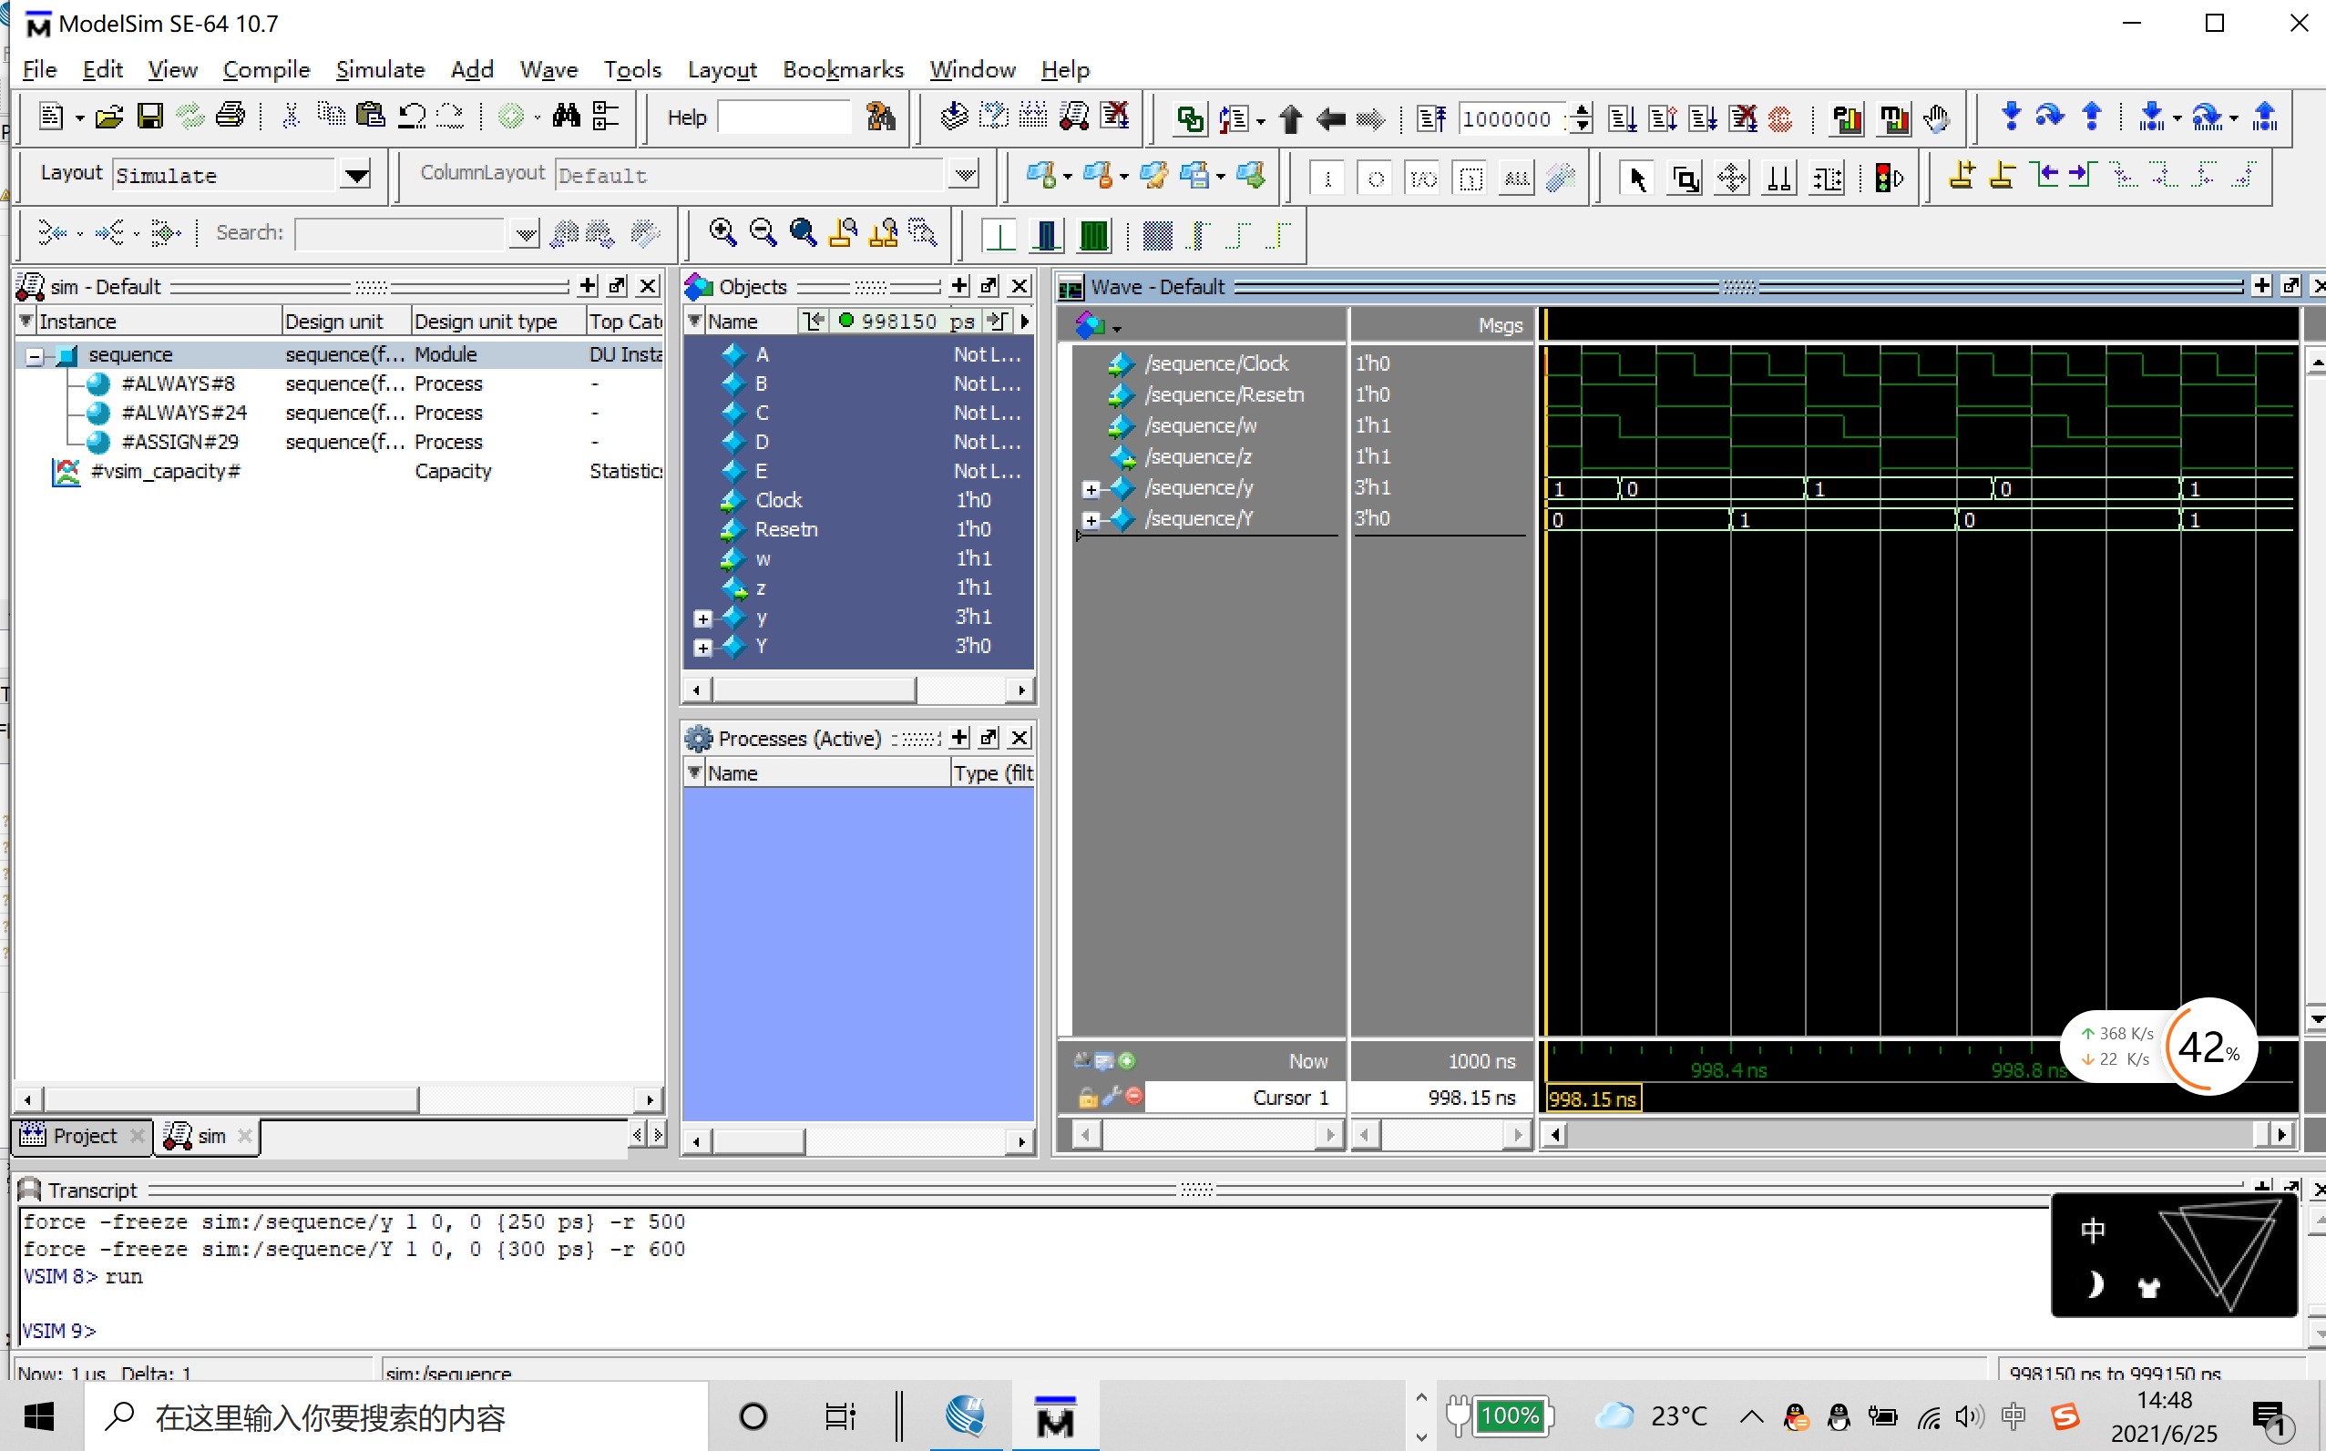2326x1451 pixels.
Task: Click the Zoom Full icon
Action: (803, 232)
